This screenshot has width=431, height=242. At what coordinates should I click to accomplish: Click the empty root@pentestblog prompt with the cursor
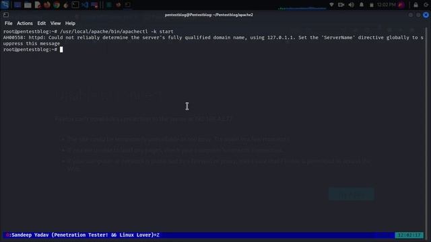coord(33,50)
